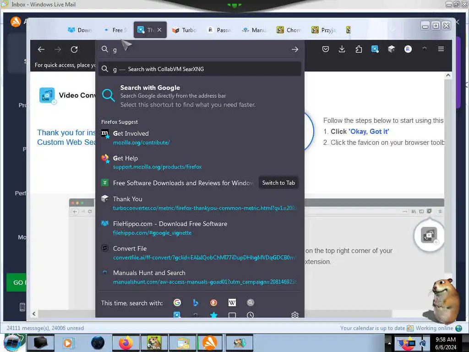Click the 'Working online' status in Live Mail
The image size is (469, 352).
[434, 328]
